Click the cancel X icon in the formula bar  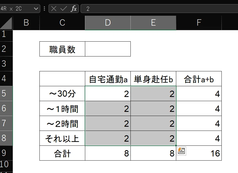click(54, 9)
